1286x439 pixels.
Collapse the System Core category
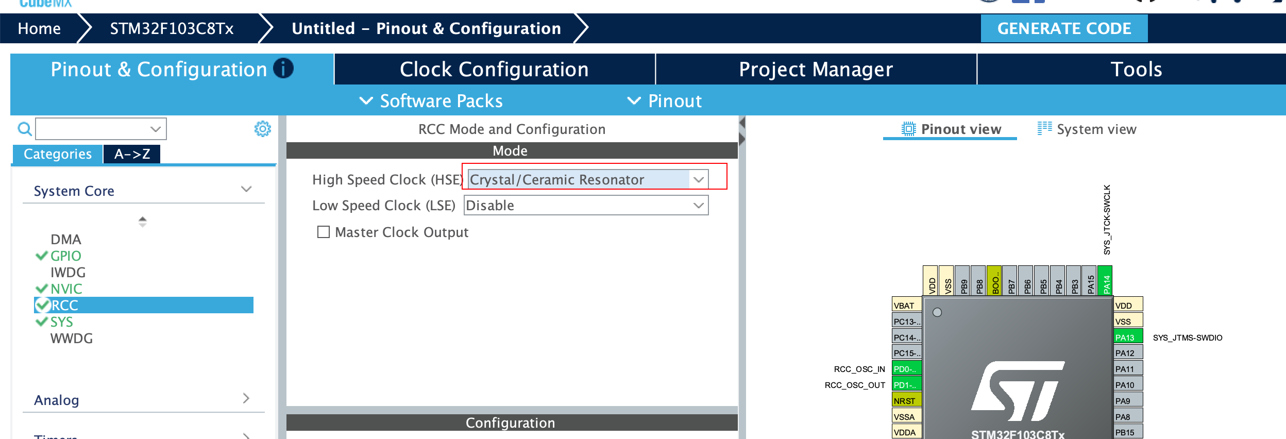246,190
